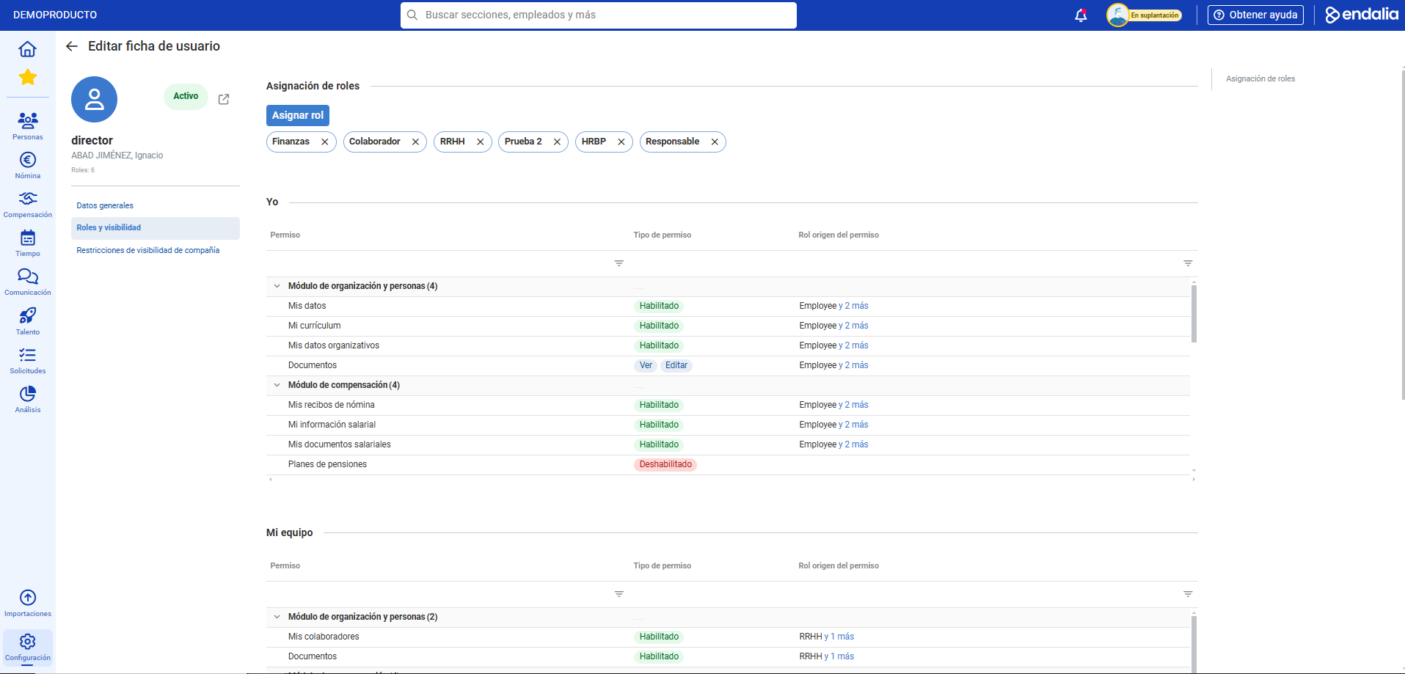The width and height of the screenshot is (1405, 674).
Task: Click 'y 1 más' in Mi equipo Documentos row
Action: (x=839, y=656)
